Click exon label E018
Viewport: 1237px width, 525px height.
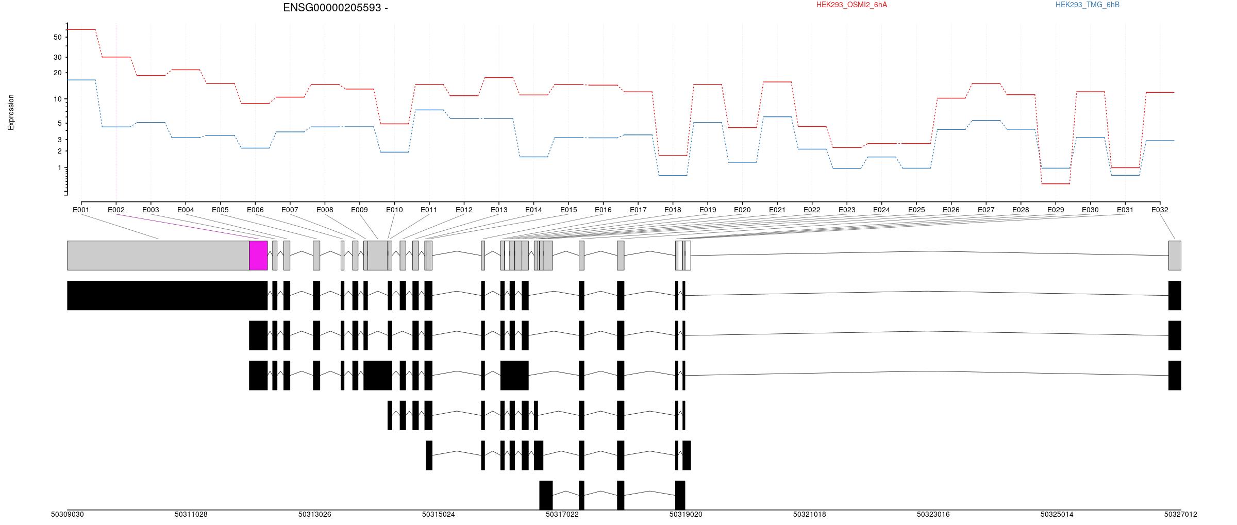click(x=673, y=210)
